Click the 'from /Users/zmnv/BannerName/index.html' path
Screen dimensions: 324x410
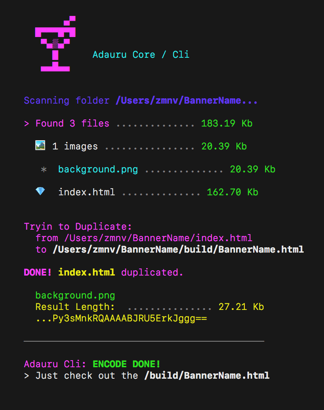[144, 238]
